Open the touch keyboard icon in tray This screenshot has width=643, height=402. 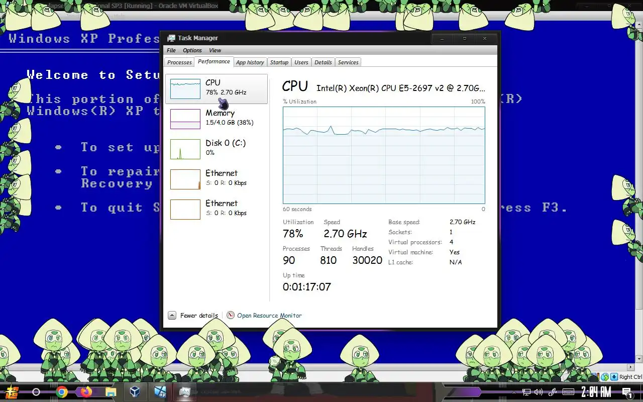click(568, 392)
